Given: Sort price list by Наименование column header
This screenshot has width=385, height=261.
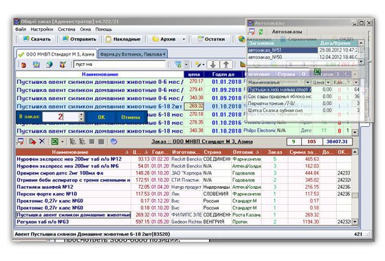Looking at the screenshot, I should click(x=100, y=74).
